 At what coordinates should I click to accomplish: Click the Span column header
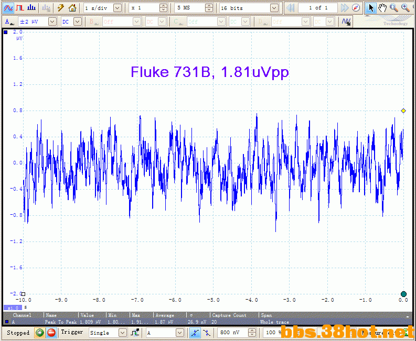(x=266, y=315)
